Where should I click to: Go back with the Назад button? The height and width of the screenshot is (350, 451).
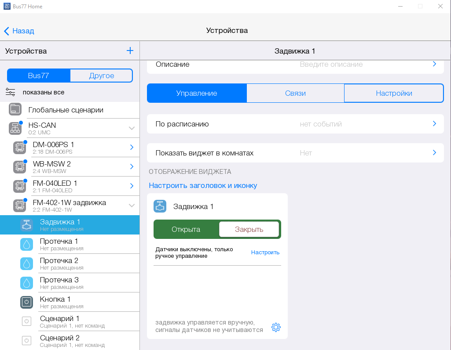point(19,31)
